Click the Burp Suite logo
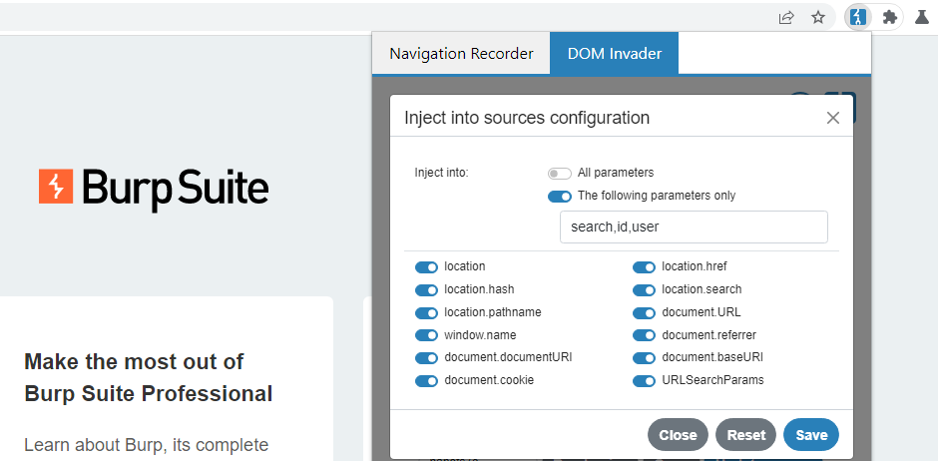Image resolution: width=938 pixels, height=461 pixels. pyautogui.click(x=154, y=187)
